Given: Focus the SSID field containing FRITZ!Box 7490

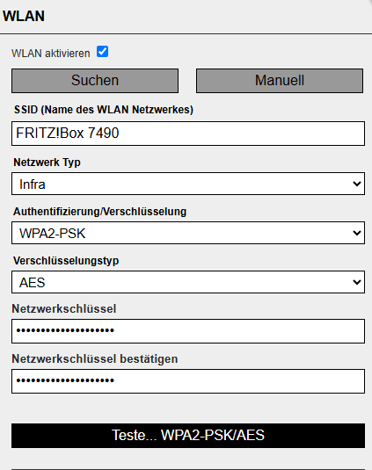Looking at the screenshot, I should coord(188,134).
